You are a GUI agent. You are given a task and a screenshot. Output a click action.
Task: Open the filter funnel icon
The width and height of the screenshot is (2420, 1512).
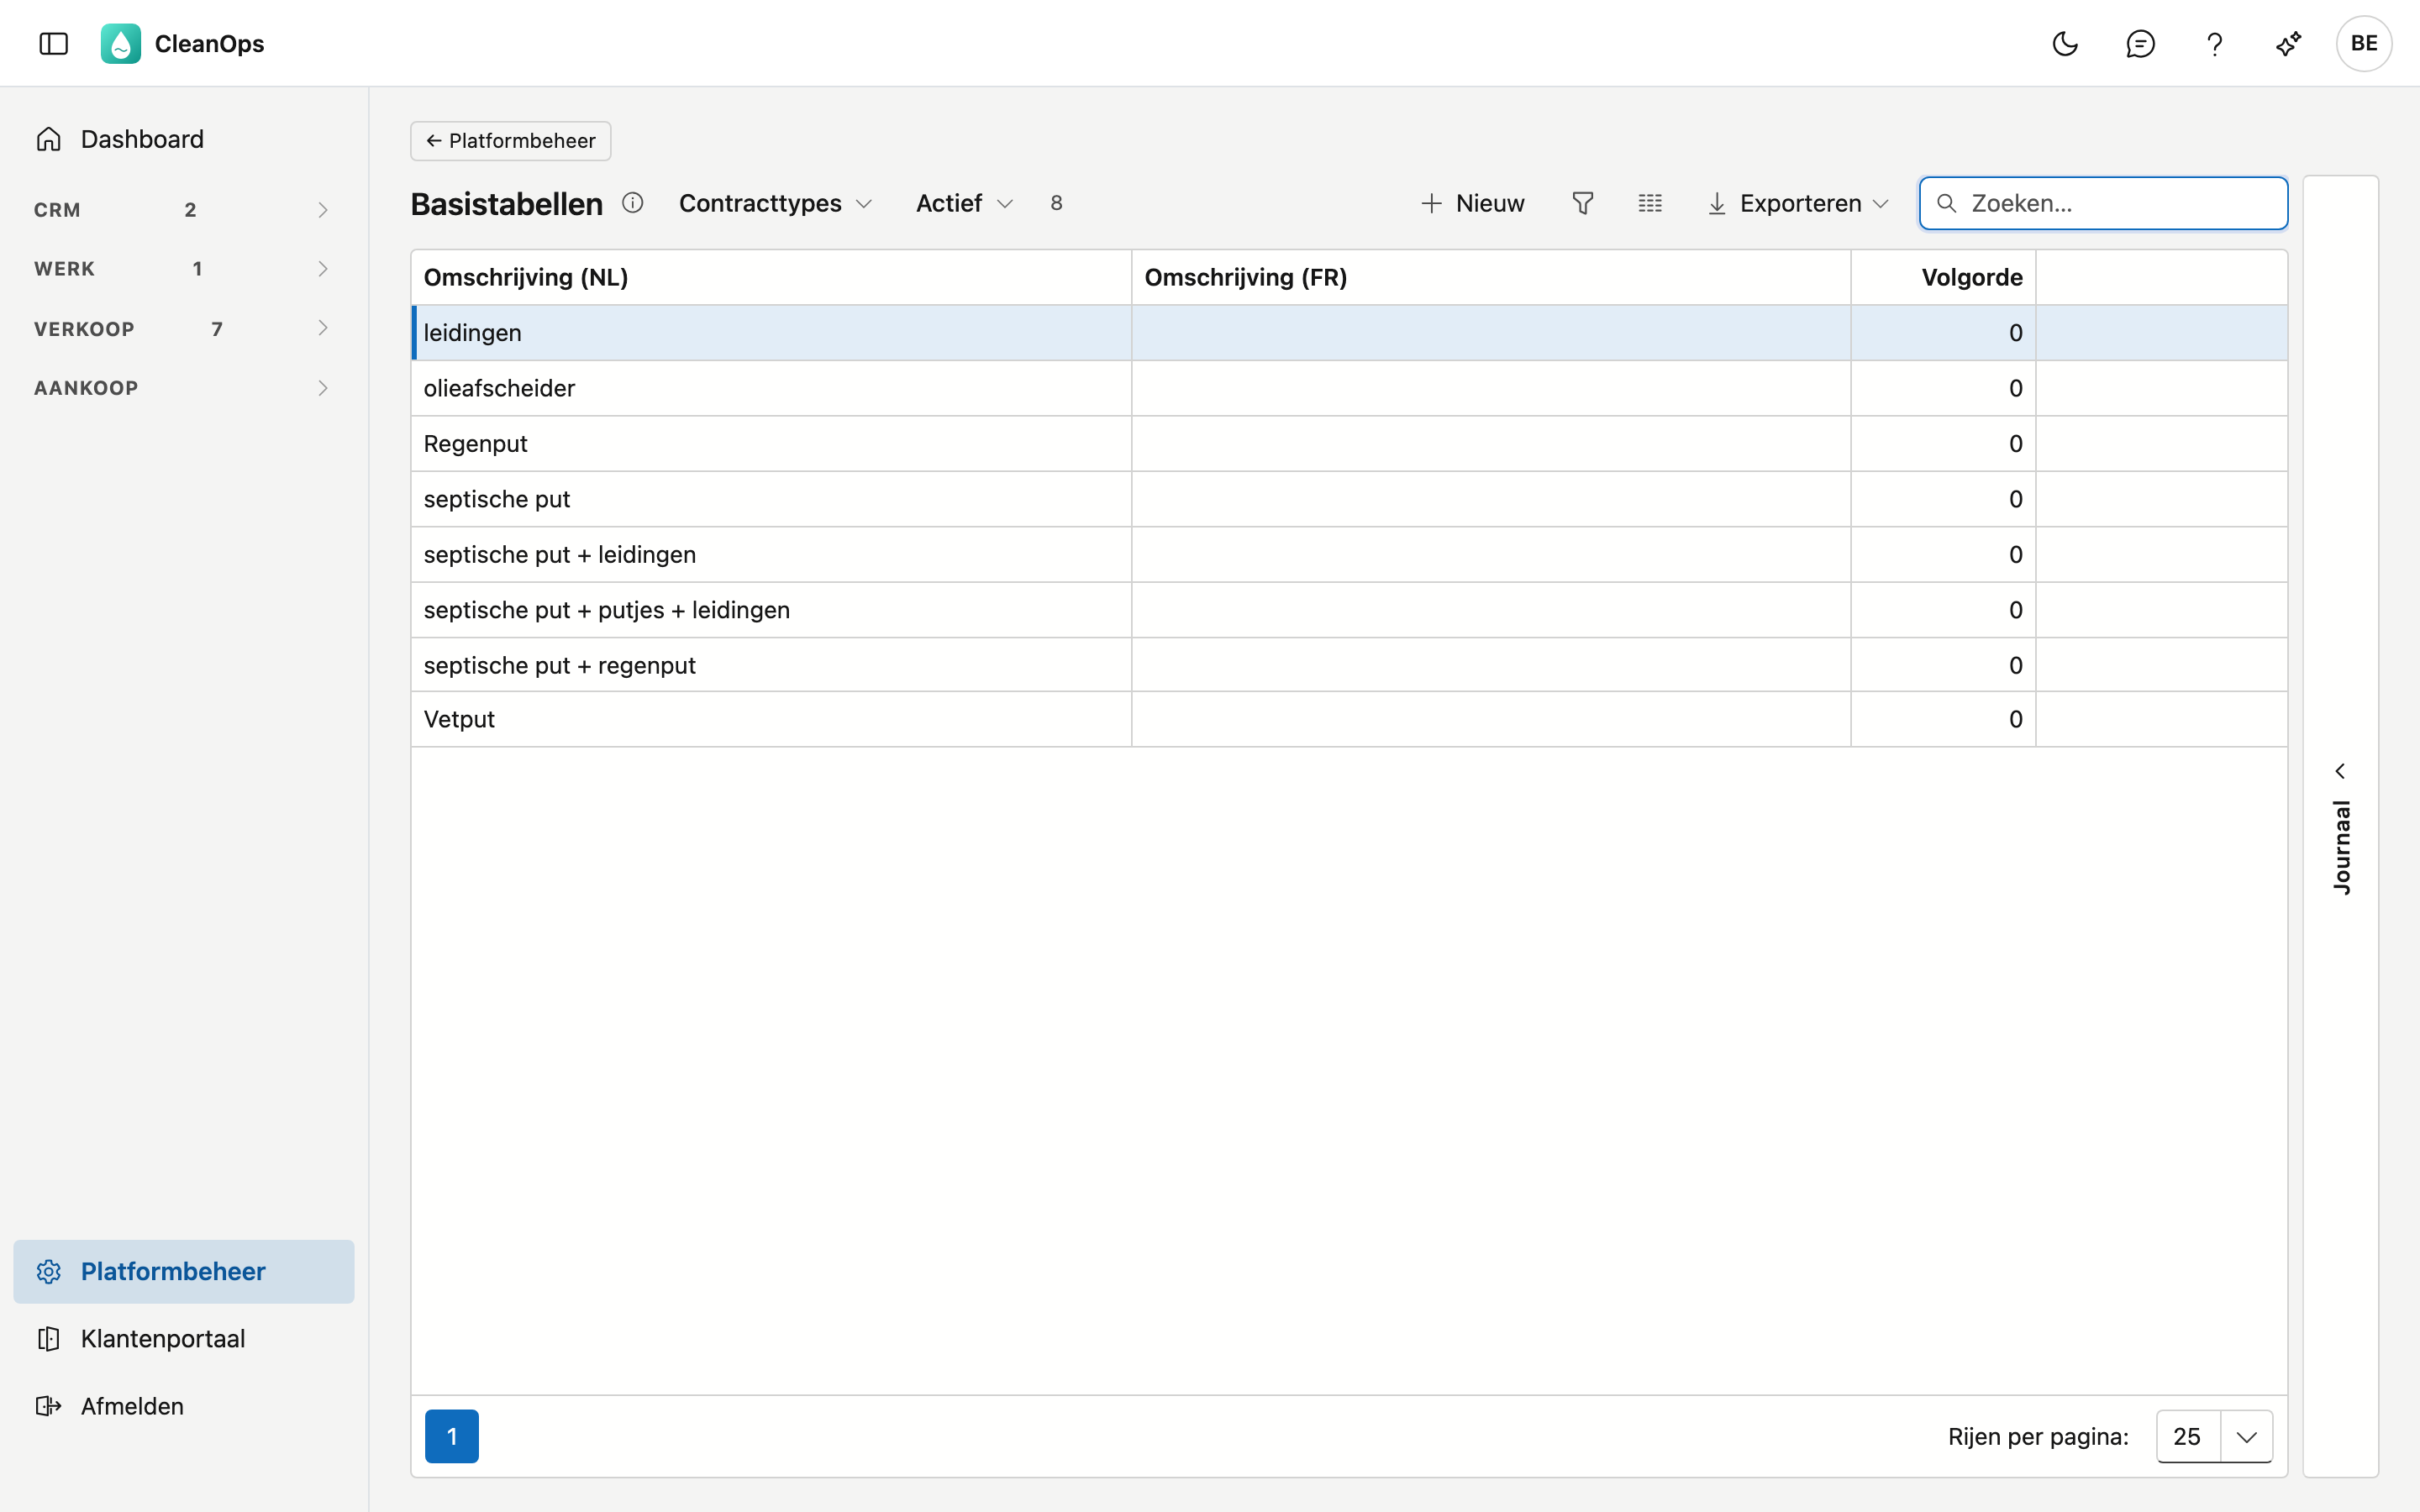1582,204
